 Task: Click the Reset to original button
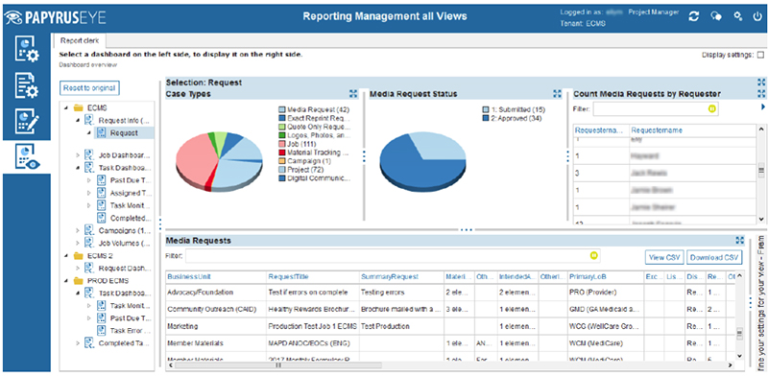(x=89, y=88)
